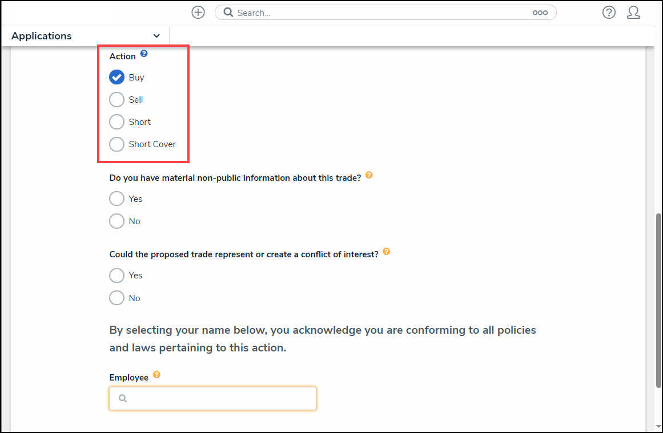Open the Help question mark icon

[609, 13]
